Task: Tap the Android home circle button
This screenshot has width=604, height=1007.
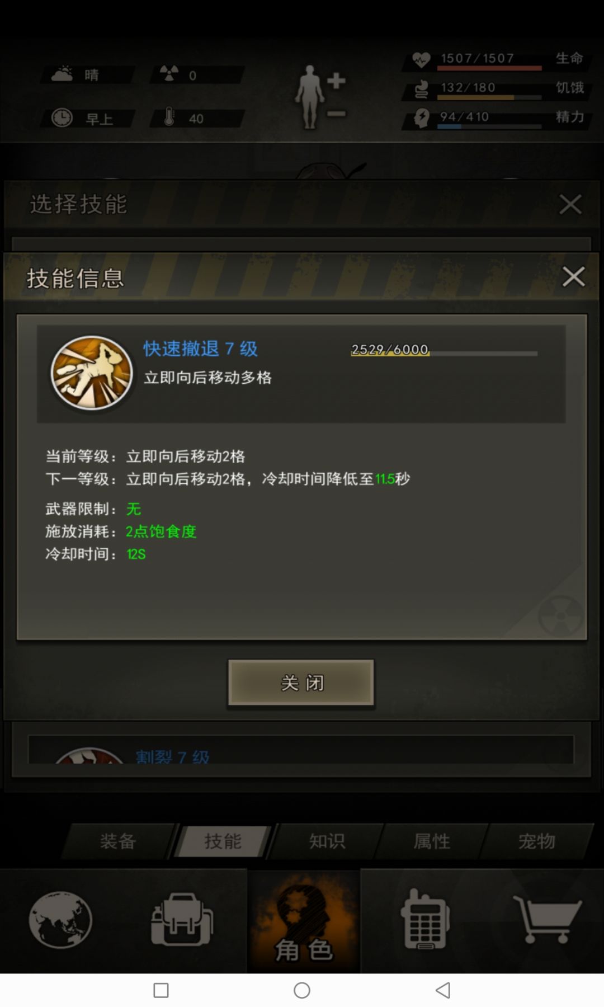Action: point(302,990)
